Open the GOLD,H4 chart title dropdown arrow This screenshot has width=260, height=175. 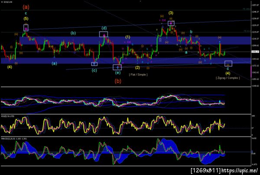coord(2,2)
